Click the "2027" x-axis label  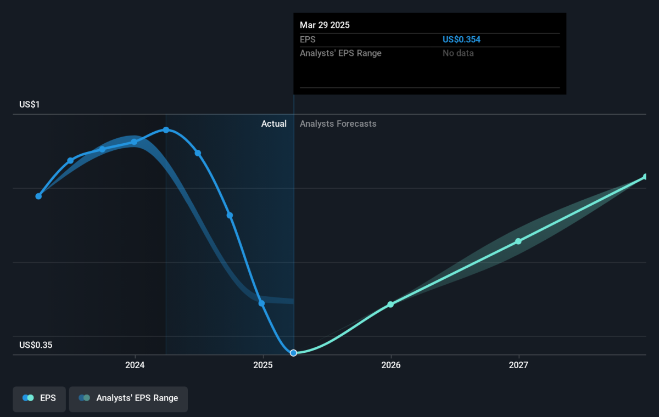point(518,365)
